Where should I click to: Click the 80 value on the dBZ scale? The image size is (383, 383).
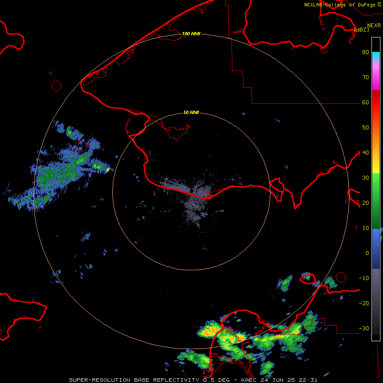coord(366,52)
